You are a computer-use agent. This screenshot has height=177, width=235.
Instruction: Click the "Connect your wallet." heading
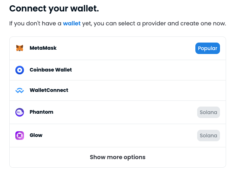pos(54,8)
